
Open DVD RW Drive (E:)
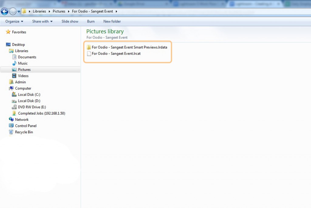pyautogui.click(x=32, y=107)
